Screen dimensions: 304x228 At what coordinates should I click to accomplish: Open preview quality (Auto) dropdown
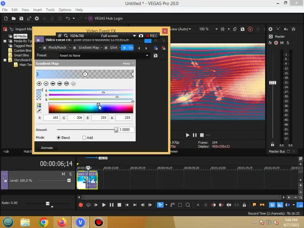(190, 29)
